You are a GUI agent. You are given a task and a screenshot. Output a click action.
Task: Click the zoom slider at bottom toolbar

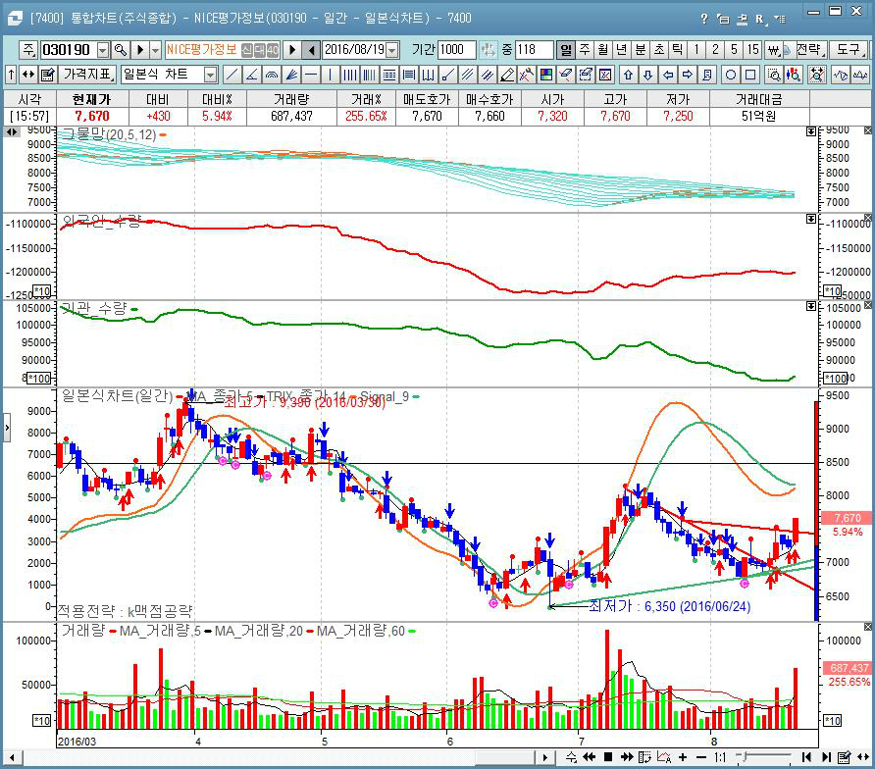[x=765, y=757]
